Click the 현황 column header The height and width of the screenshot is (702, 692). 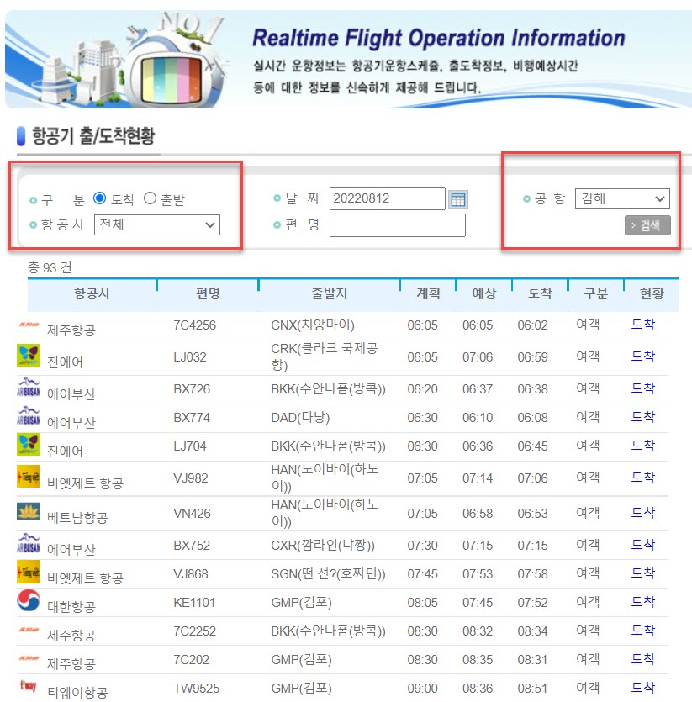coord(652,293)
